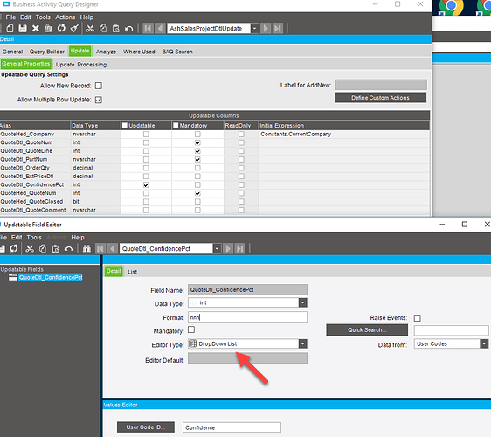Expand the Data Type dropdown
491x437 pixels.
[302, 303]
